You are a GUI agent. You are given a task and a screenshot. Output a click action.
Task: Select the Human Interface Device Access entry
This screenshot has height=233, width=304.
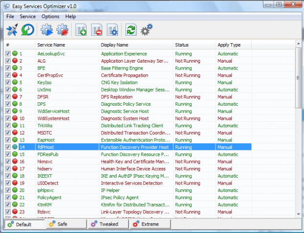tap(133, 169)
